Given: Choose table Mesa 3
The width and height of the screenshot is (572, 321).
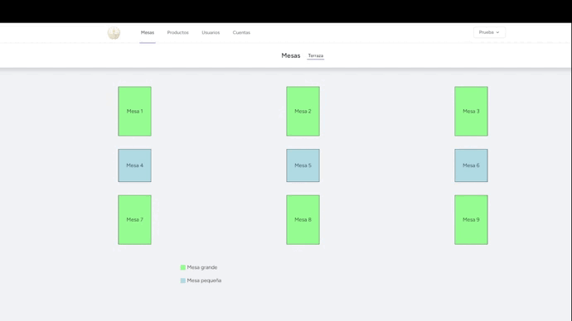Looking at the screenshot, I should point(471,112).
